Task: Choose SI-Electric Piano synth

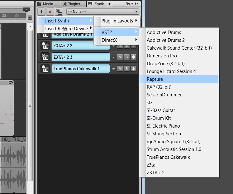Action: click(x=179, y=126)
